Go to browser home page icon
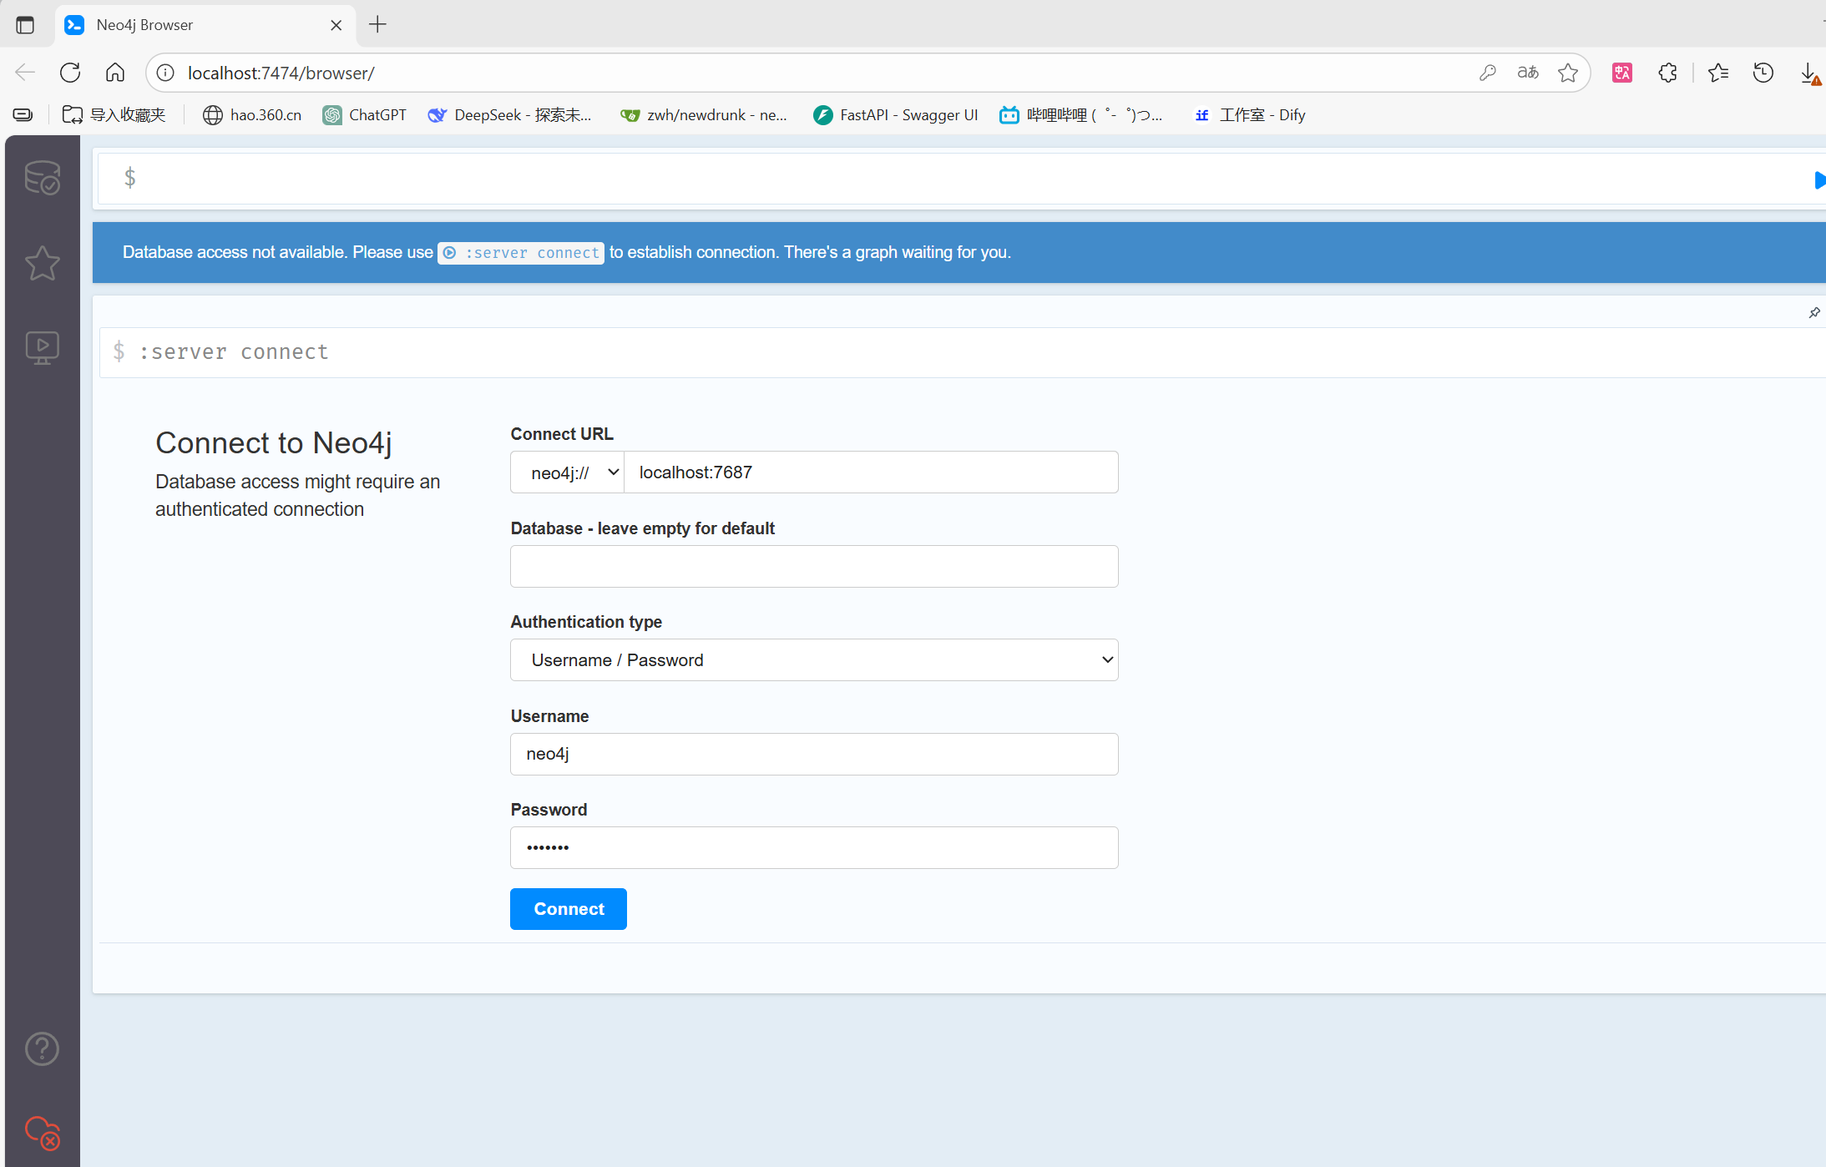Screen dimensions: 1826x1167 (115, 73)
